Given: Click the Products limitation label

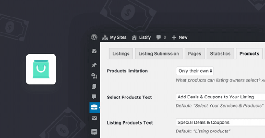Looking at the screenshot, I should pyautogui.click(x=127, y=71).
